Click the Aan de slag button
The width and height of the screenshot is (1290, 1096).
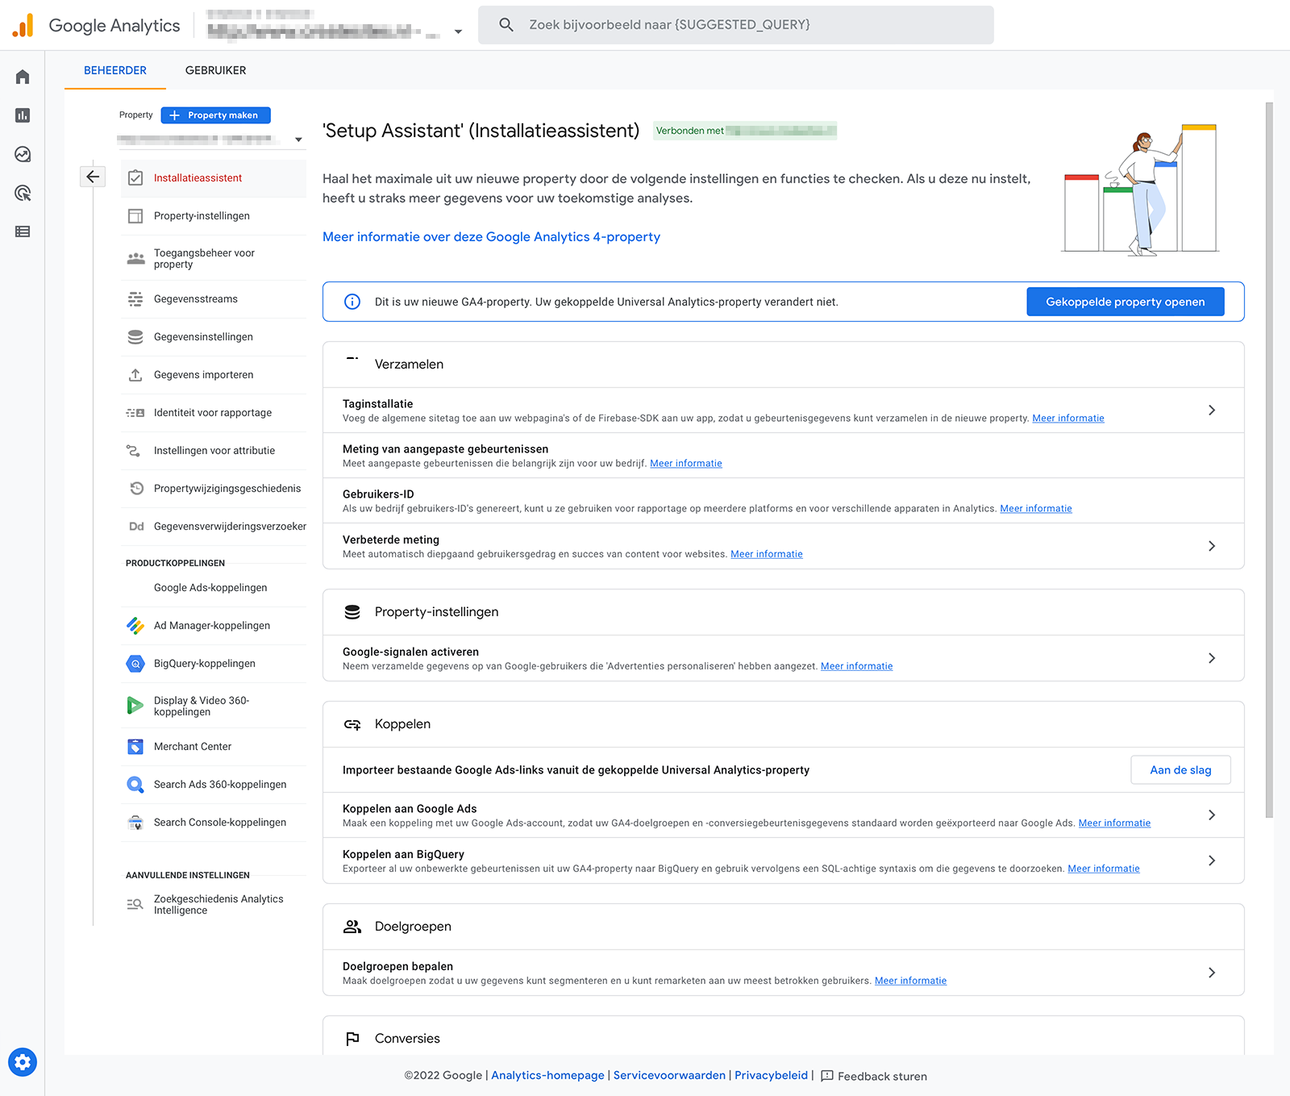coord(1180,770)
